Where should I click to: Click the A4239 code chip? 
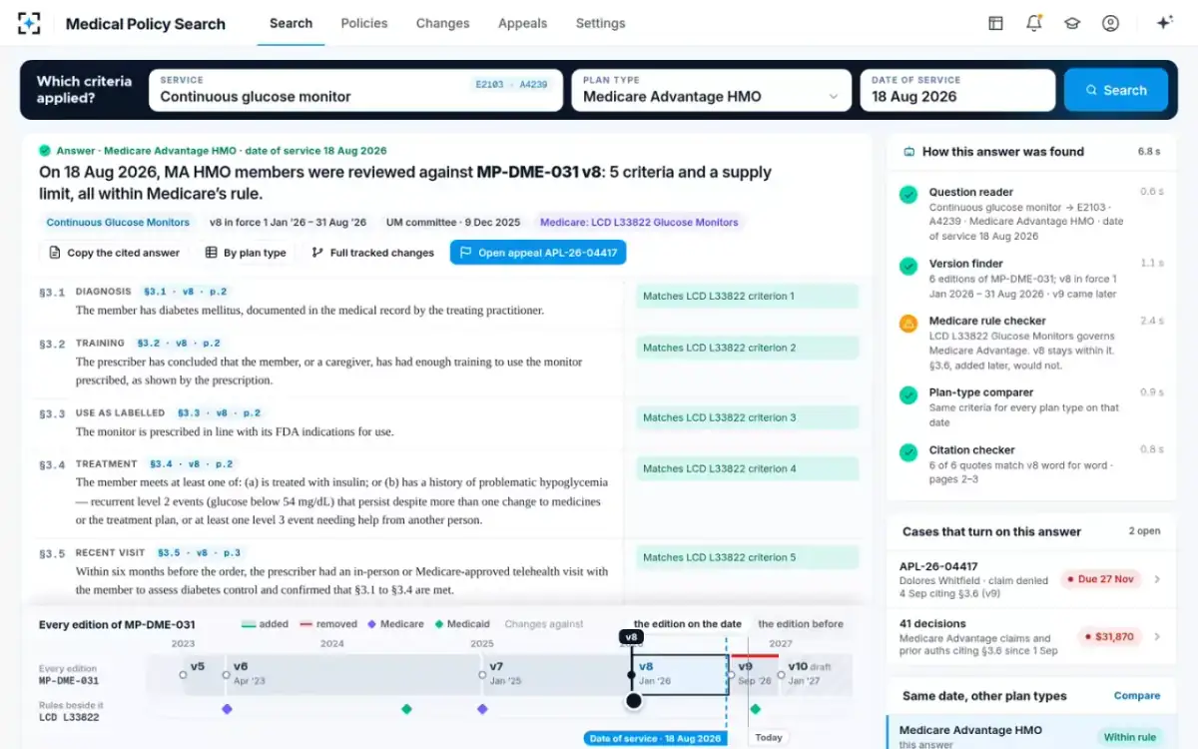pos(533,85)
